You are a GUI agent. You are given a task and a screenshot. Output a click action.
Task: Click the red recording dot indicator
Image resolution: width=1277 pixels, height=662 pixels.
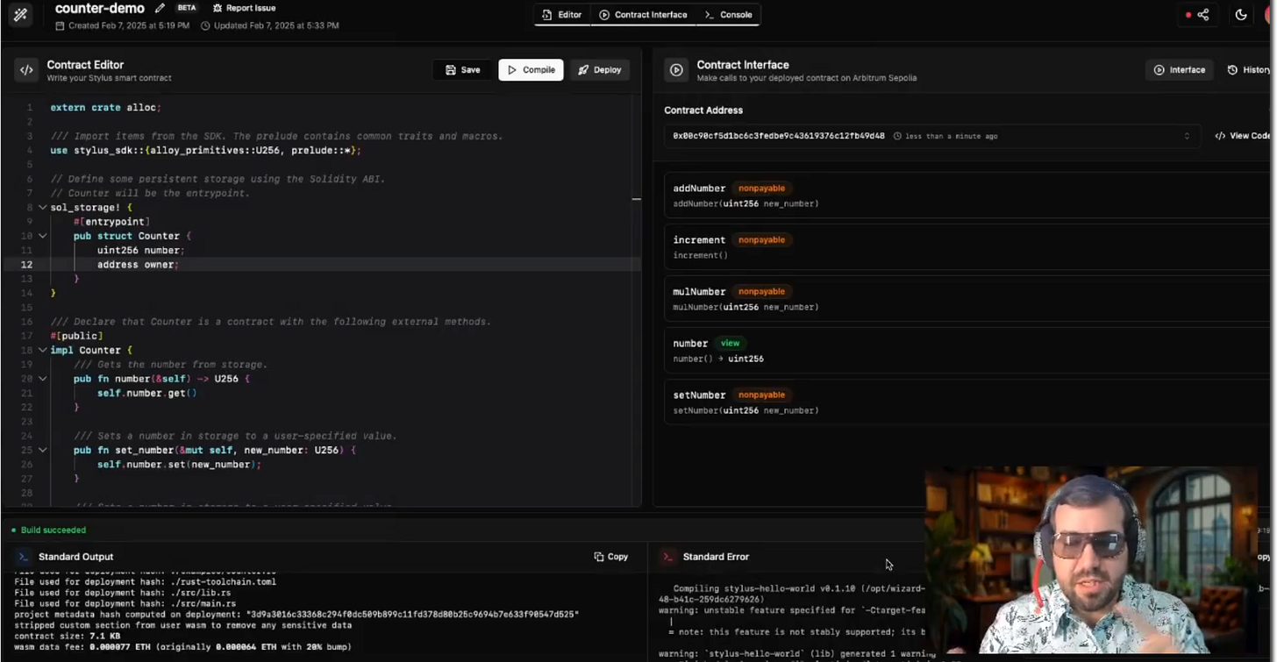1188,15
